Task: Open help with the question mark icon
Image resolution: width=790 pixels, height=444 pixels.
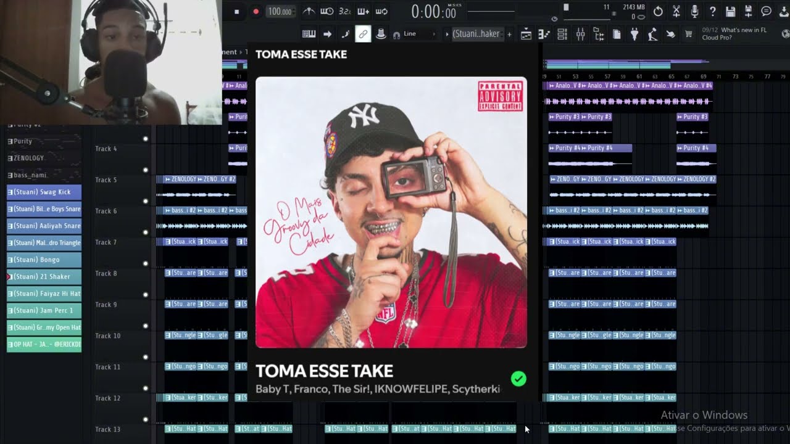Action: pyautogui.click(x=712, y=11)
